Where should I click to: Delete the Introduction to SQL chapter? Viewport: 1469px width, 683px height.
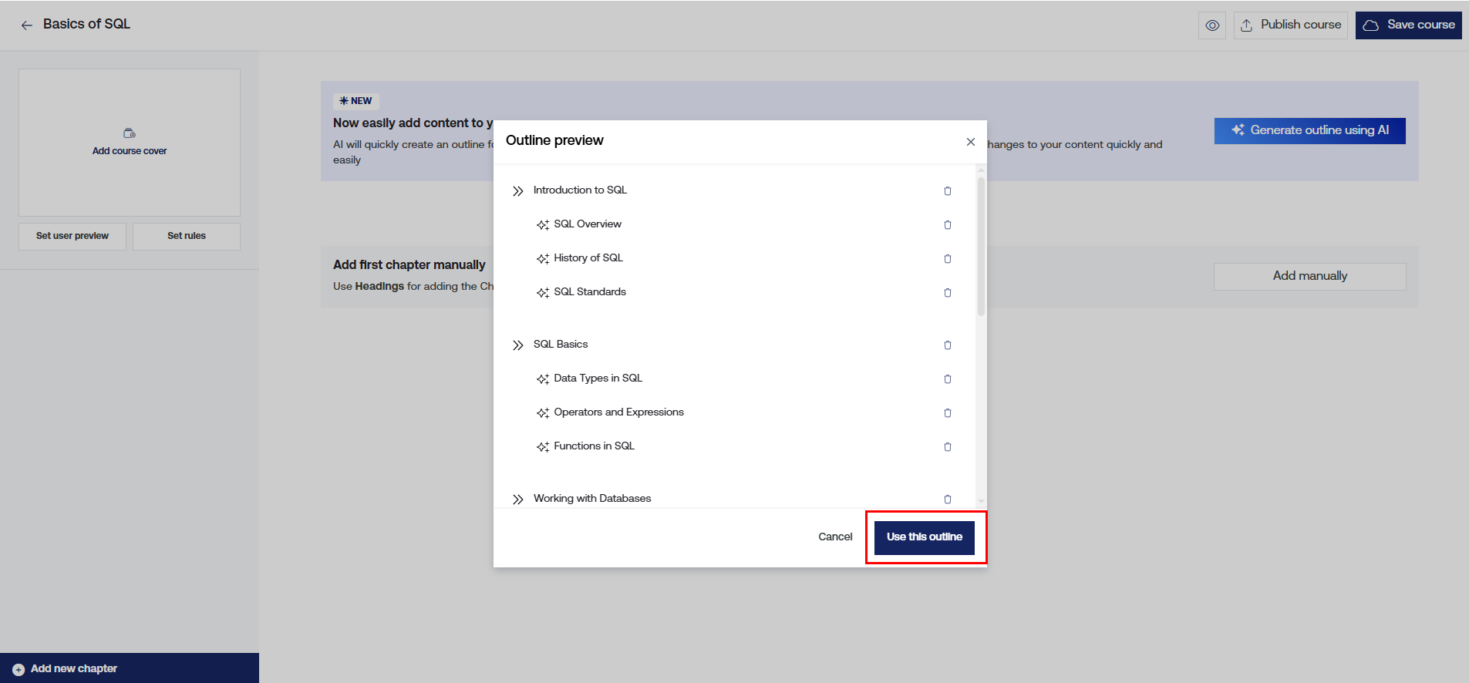click(x=947, y=191)
